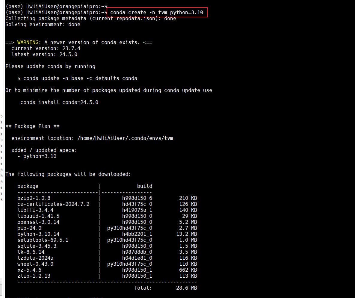This screenshot has width=355, height=298.
Task: Click the 'package' column header
Action: tap(28, 186)
